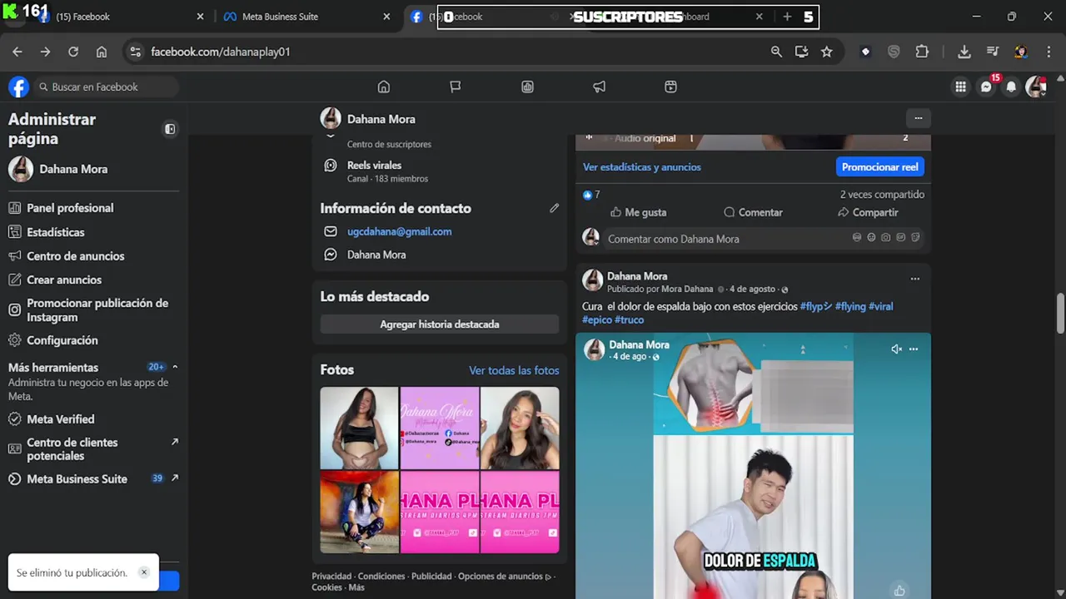Open browser home page icon

101,52
